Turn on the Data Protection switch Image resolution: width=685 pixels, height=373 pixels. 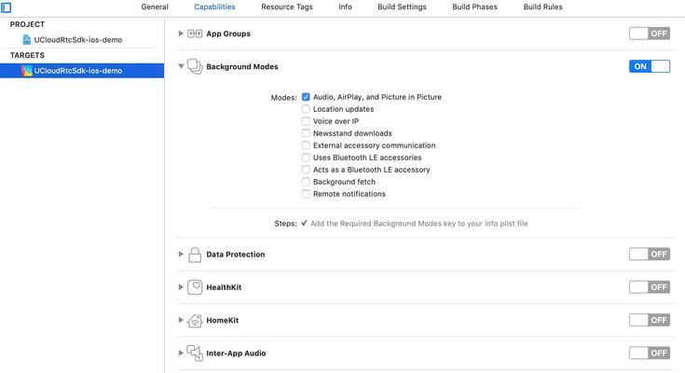tap(650, 254)
